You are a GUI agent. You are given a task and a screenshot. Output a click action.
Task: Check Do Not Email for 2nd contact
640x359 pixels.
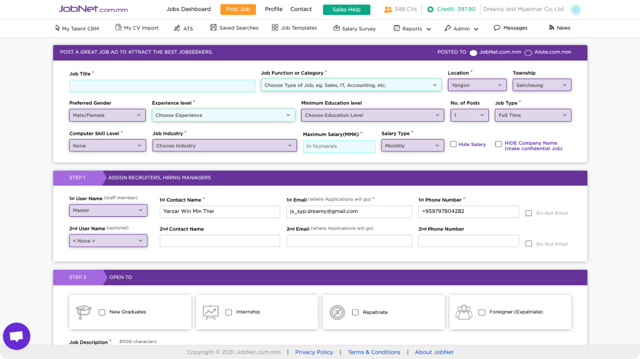coord(528,244)
